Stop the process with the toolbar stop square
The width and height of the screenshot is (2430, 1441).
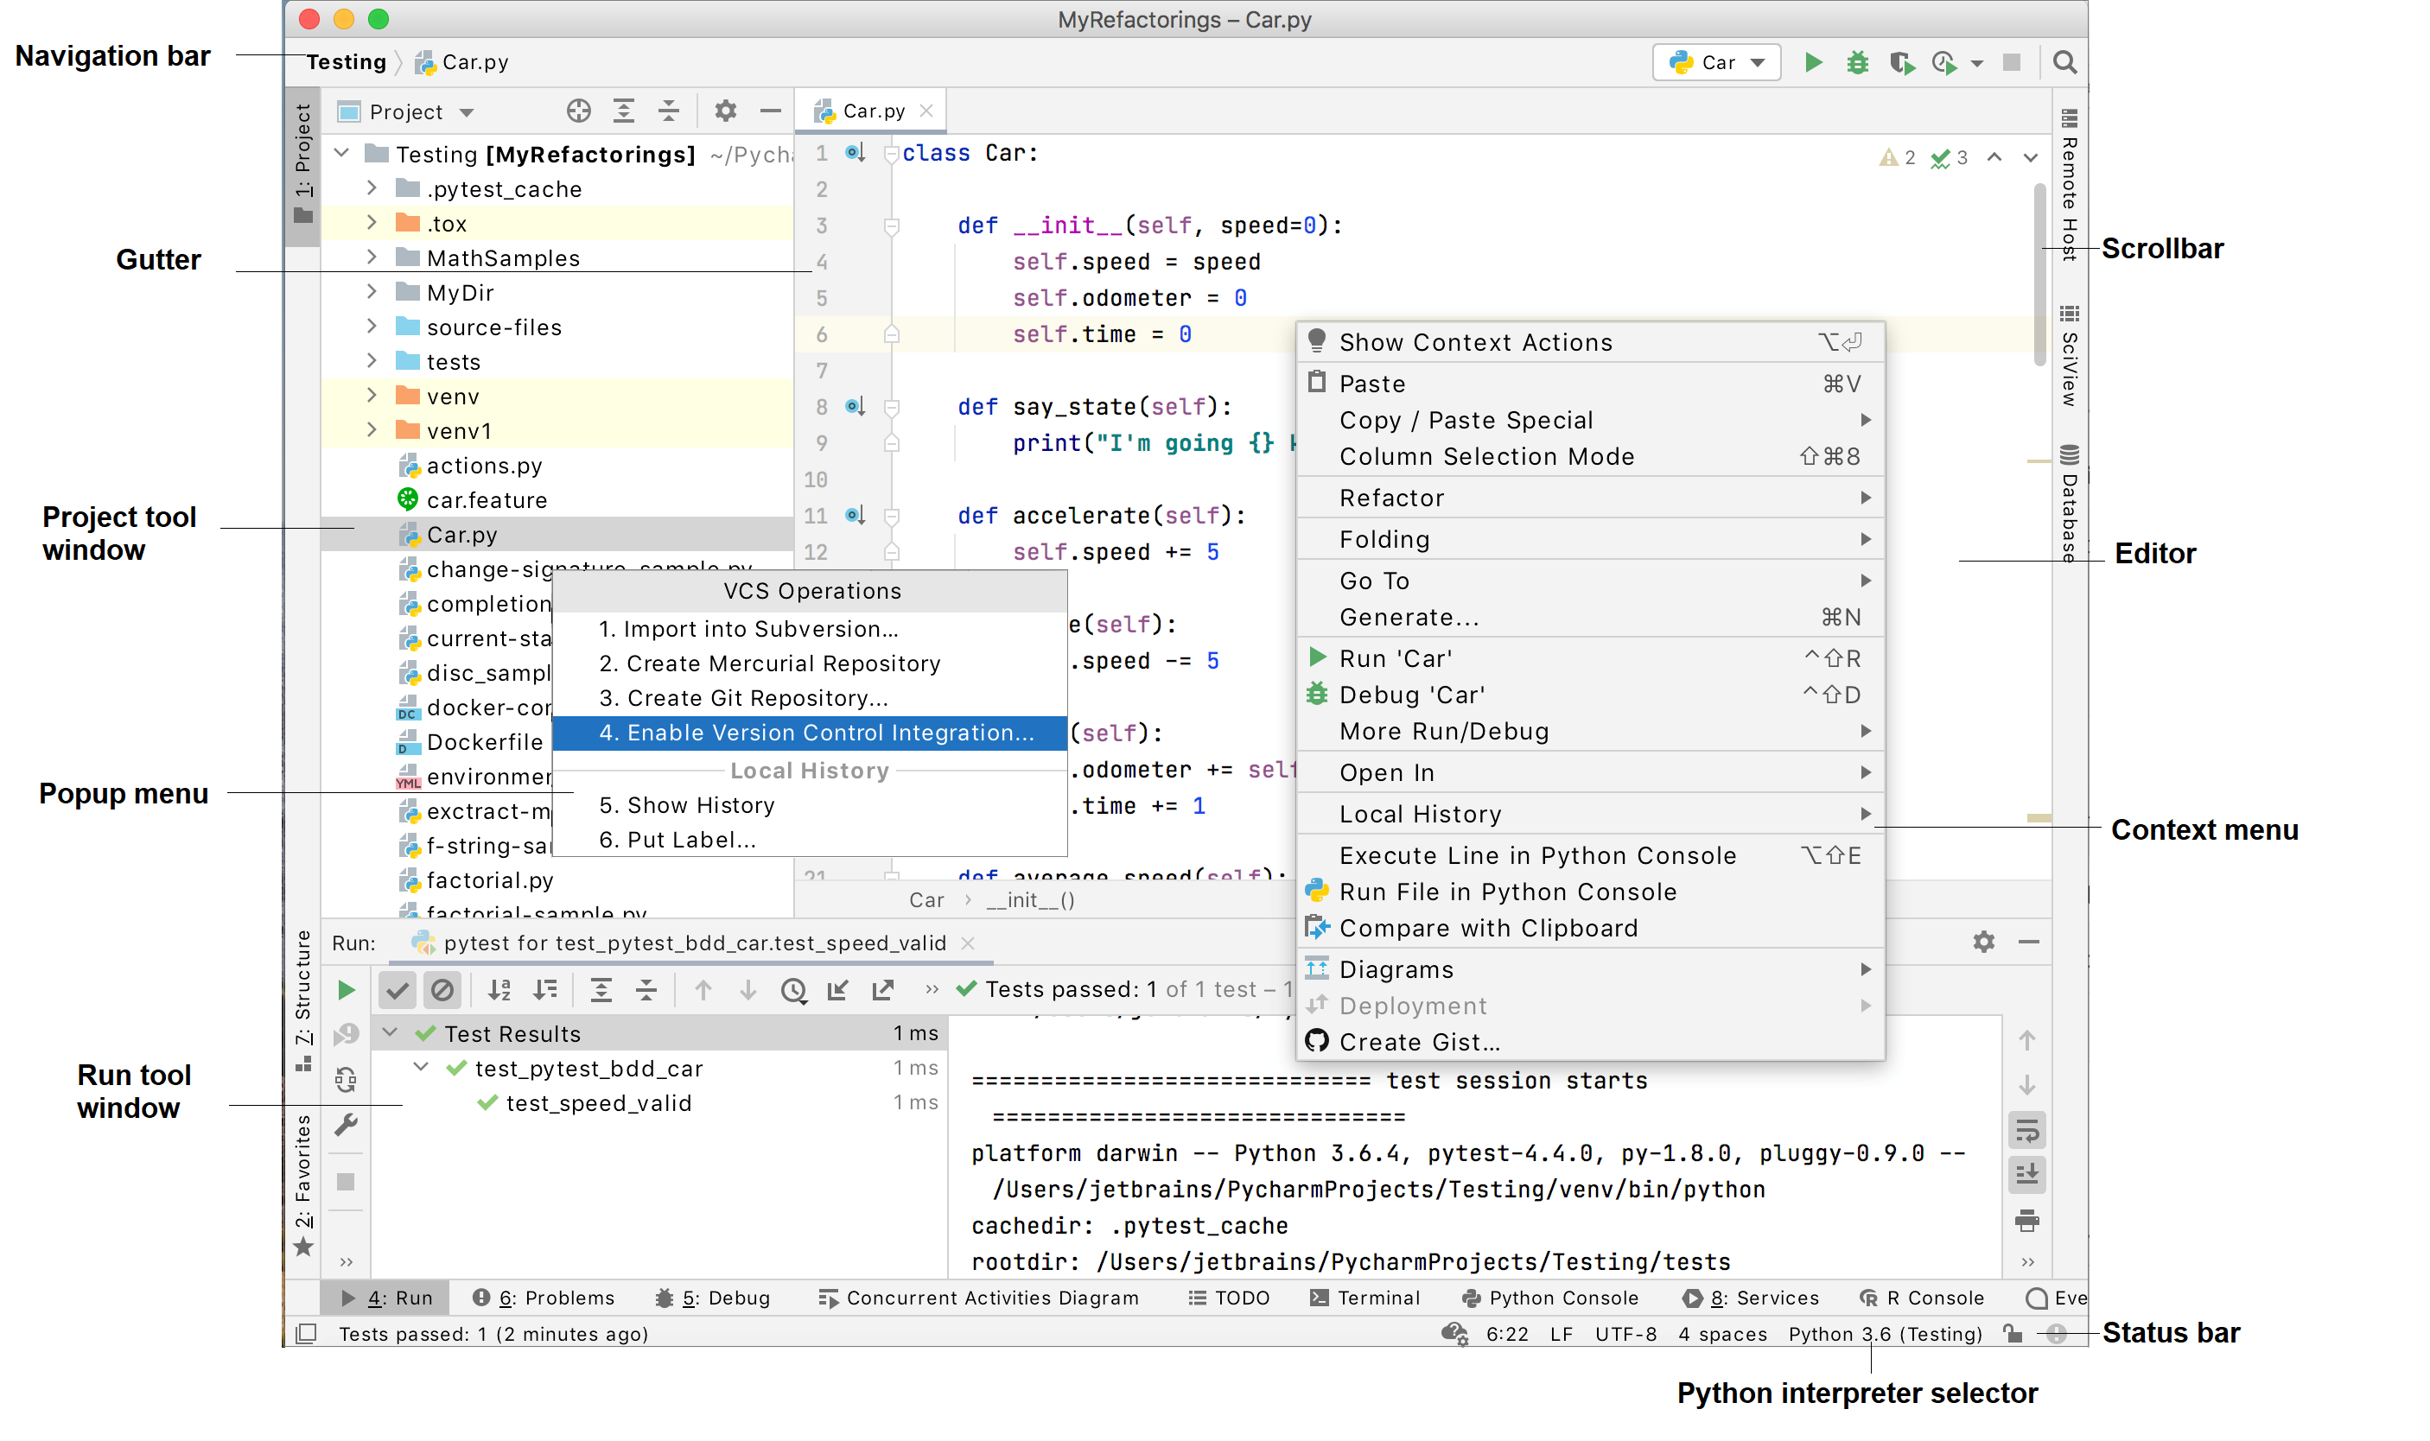point(2012,62)
